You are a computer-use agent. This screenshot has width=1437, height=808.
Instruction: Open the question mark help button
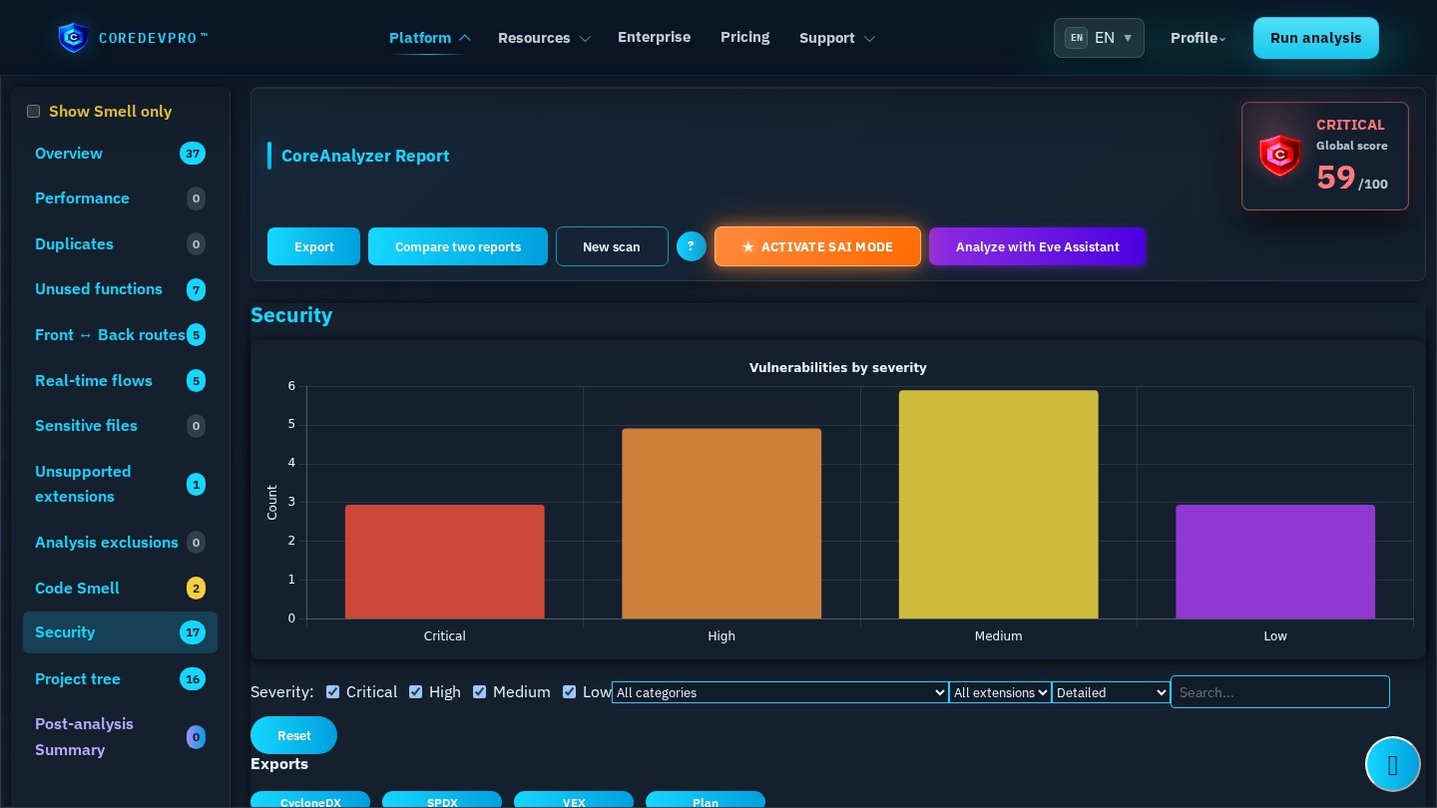692,246
